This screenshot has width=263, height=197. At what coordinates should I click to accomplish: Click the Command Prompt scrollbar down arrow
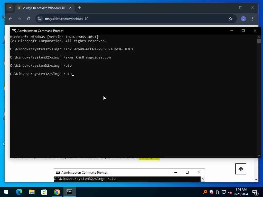coord(259,156)
